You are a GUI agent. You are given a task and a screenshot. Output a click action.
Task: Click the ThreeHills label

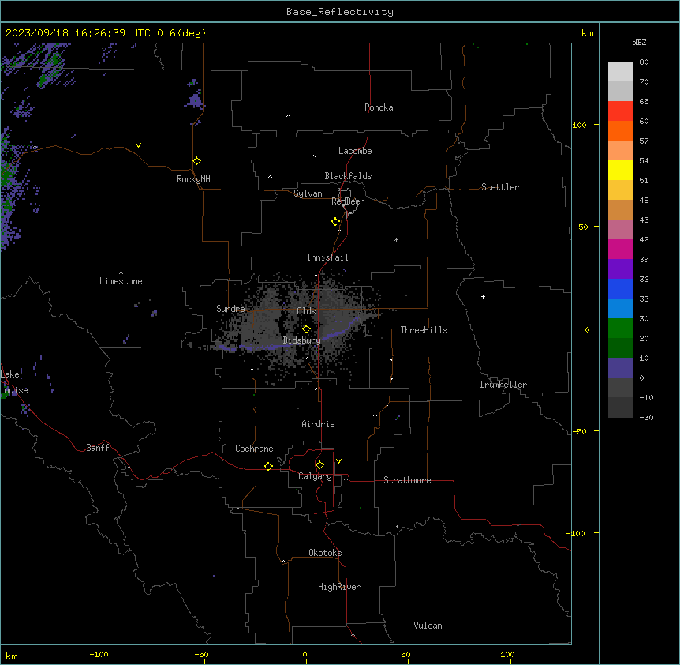(x=424, y=330)
